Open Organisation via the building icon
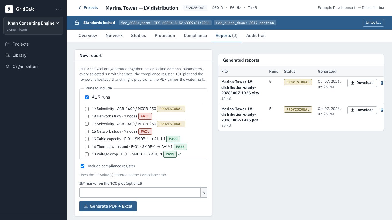Image resolution: width=392 pixels, height=220 pixels. pos(7,66)
